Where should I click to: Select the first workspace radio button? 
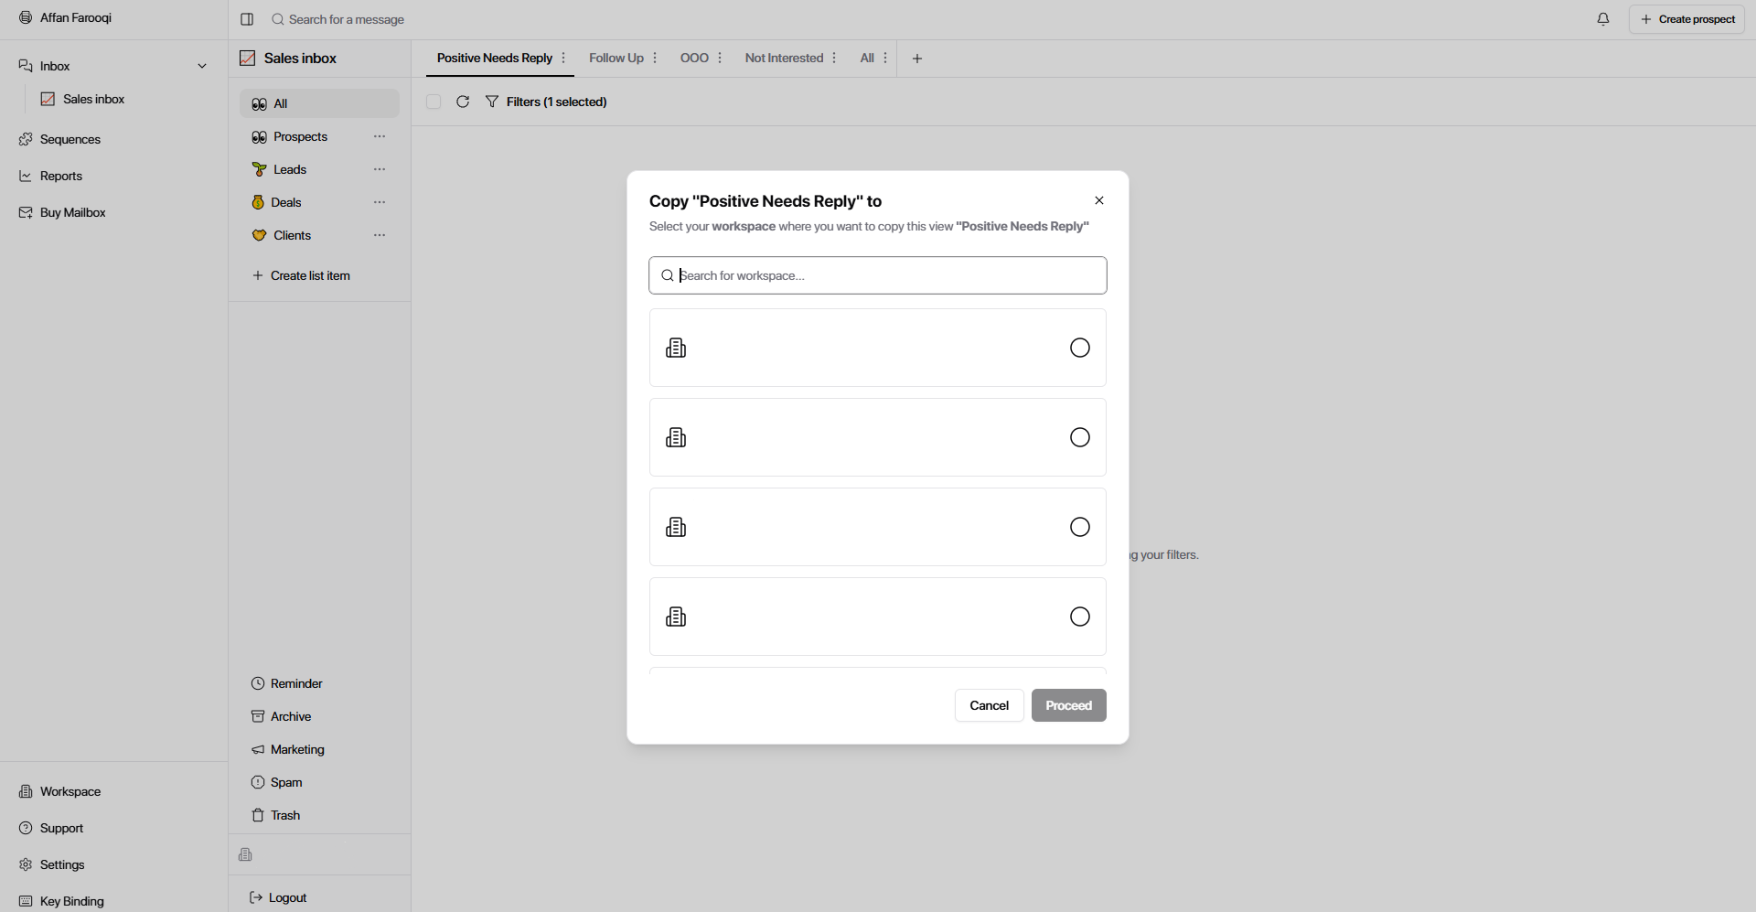pos(1079,348)
